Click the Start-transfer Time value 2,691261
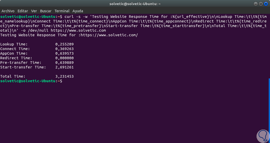The height and width of the screenshot is (143, 270). click(x=64, y=67)
